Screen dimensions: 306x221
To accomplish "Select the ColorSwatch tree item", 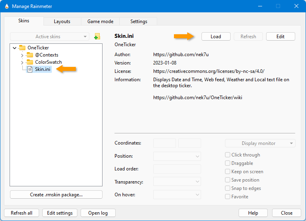I will click(48, 62).
